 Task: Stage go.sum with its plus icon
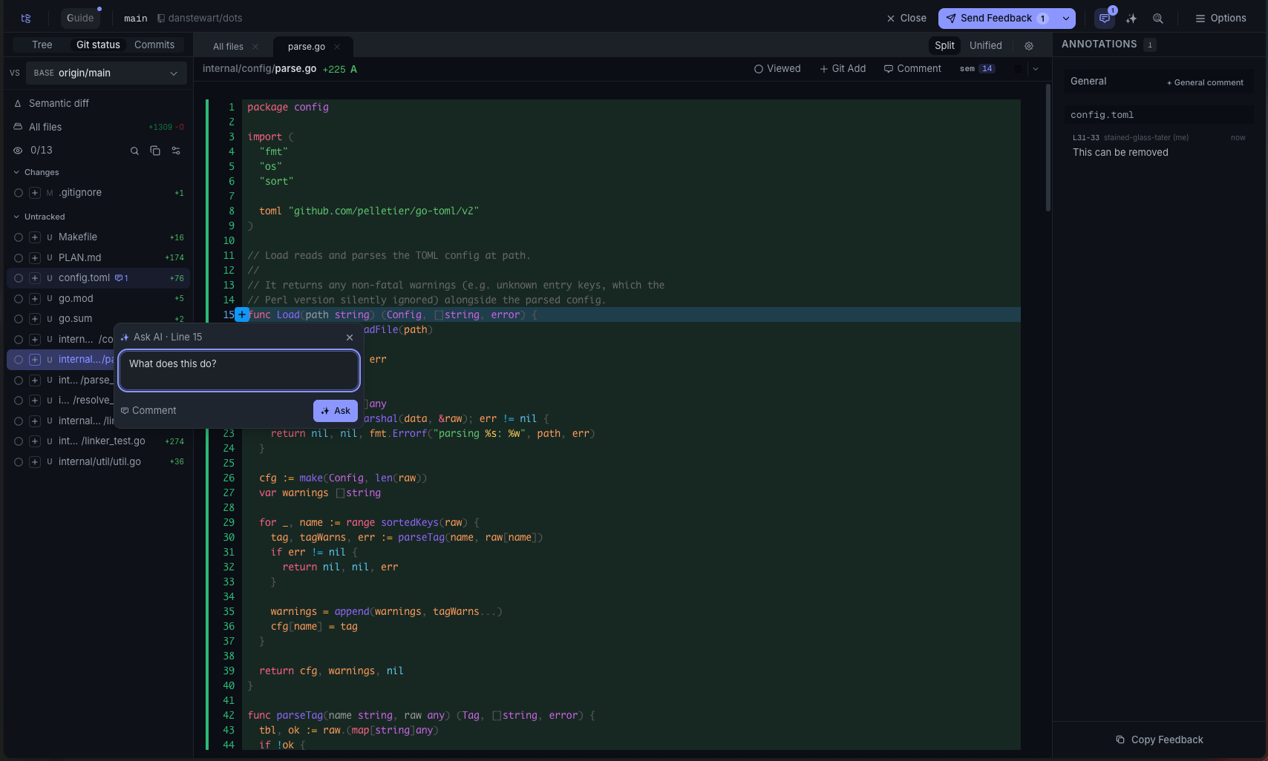coord(35,319)
